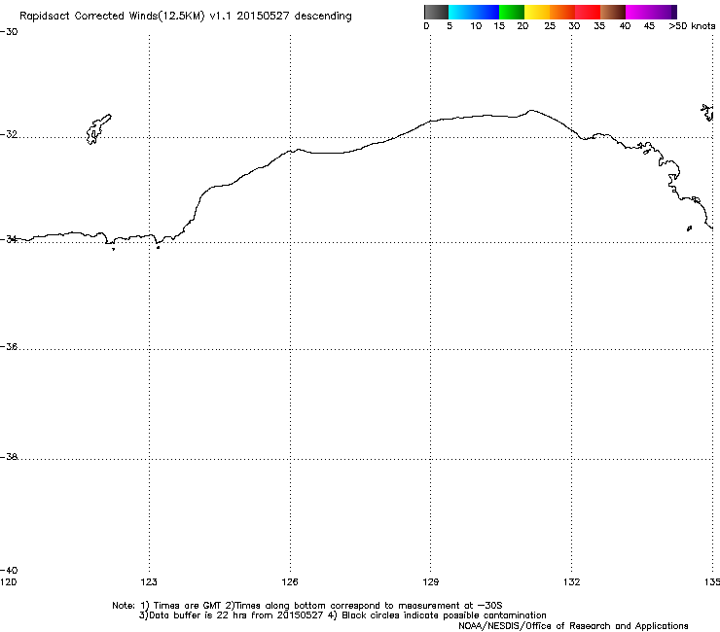Click the orange 25-30 knots color band
This screenshot has height=632, width=720.
562,12
